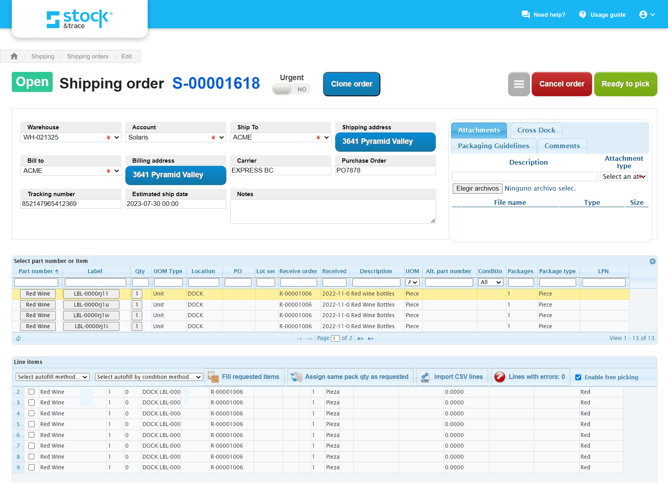Switch Urgent toggle to YES
The width and height of the screenshot is (668, 483).
[291, 89]
